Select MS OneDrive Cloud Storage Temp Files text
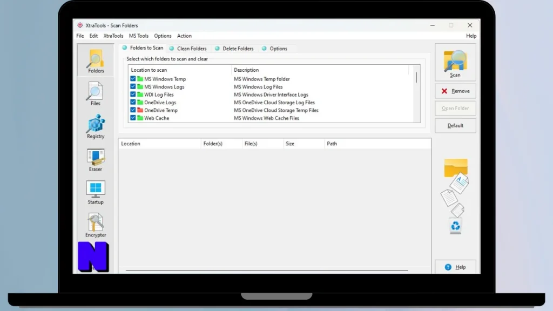This screenshot has height=311, width=553. tap(276, 110)
